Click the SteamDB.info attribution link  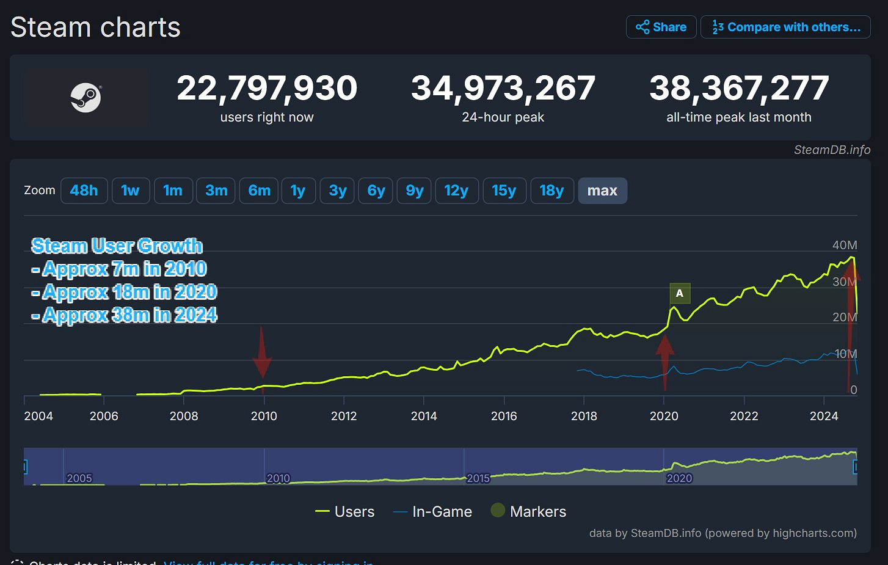click(832, 150)
